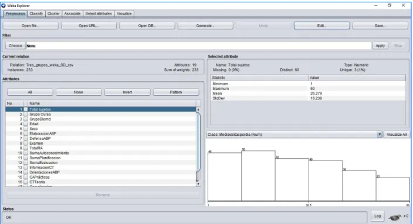This screenshot has width=413, height=224.
Task: Click the Statistic column header
Action: [259, 78]
